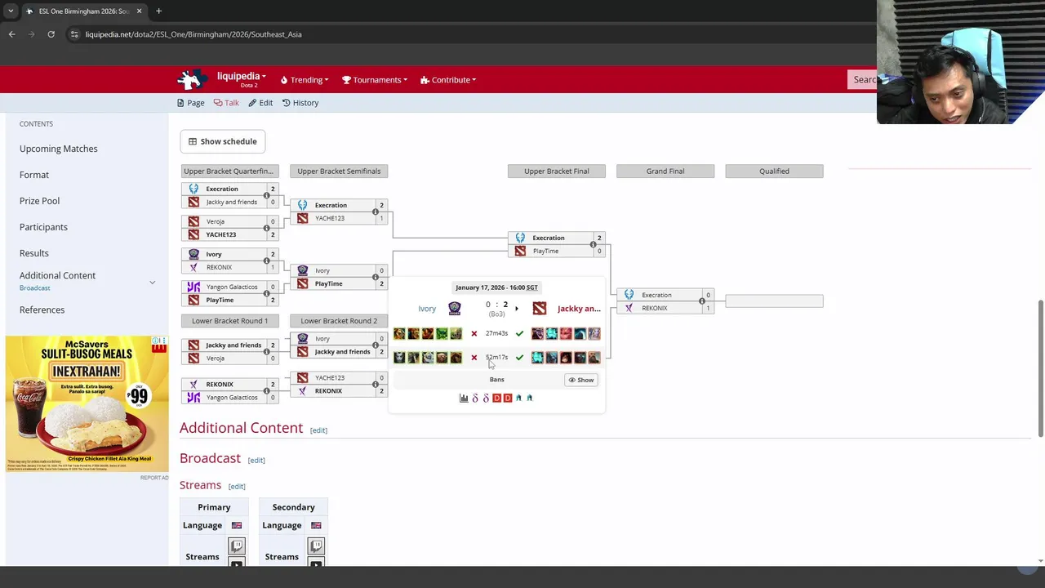Open Ivory team link in match popup
Screen dimensions: 1045x588
click(427, 309)
